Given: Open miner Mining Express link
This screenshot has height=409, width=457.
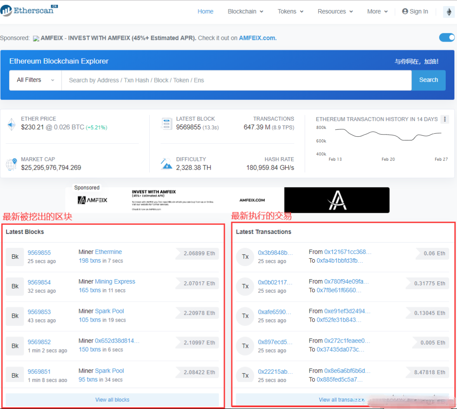Looking at the screenshot, I should click(x=115, y=282).
